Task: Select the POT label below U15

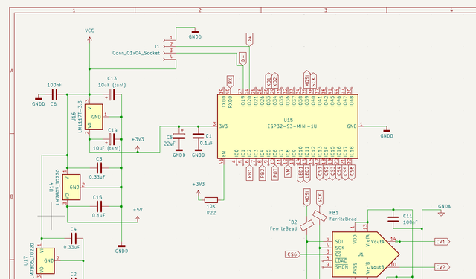Action: point(274,173)
